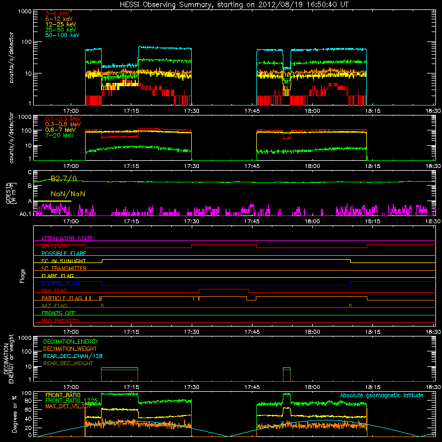Click the HESSI Observing Summary plot title
The height and width of the screenshot is (442, 442).
pos(234,5)
